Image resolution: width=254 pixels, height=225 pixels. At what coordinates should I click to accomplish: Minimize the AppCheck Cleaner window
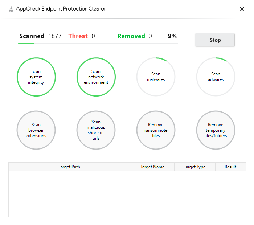click(x=230, y=9)
